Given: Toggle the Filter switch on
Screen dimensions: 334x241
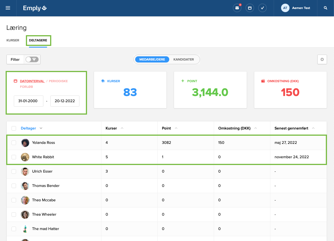Looking at the screenshot, I should tap(32, 59).
